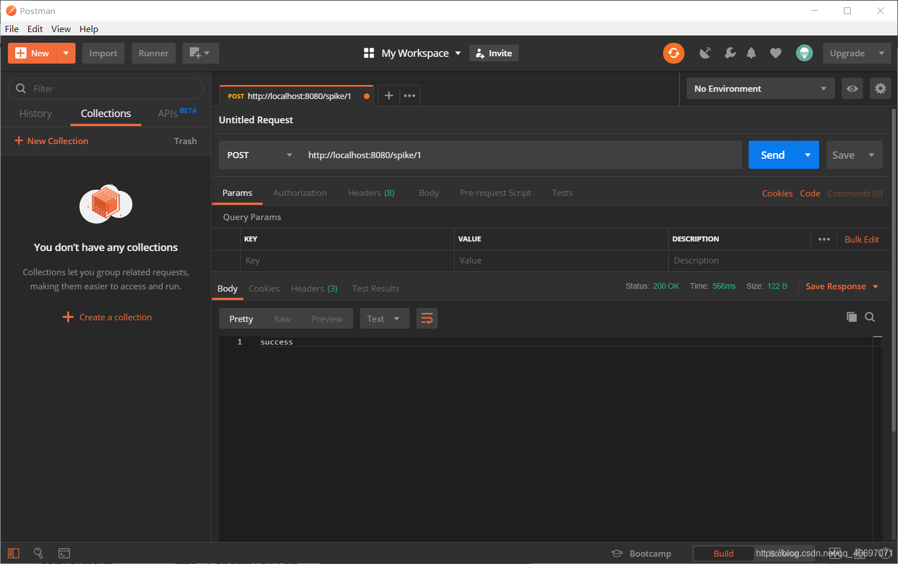The width and height of the screenshot is (898, 564).
Task: Open response Cookies tab
Action: click(x=264, y=288)
